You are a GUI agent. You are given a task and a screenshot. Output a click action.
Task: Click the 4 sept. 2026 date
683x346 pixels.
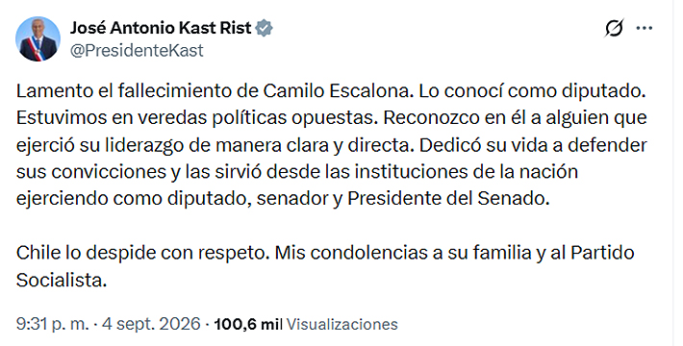(x=151, y=324)
